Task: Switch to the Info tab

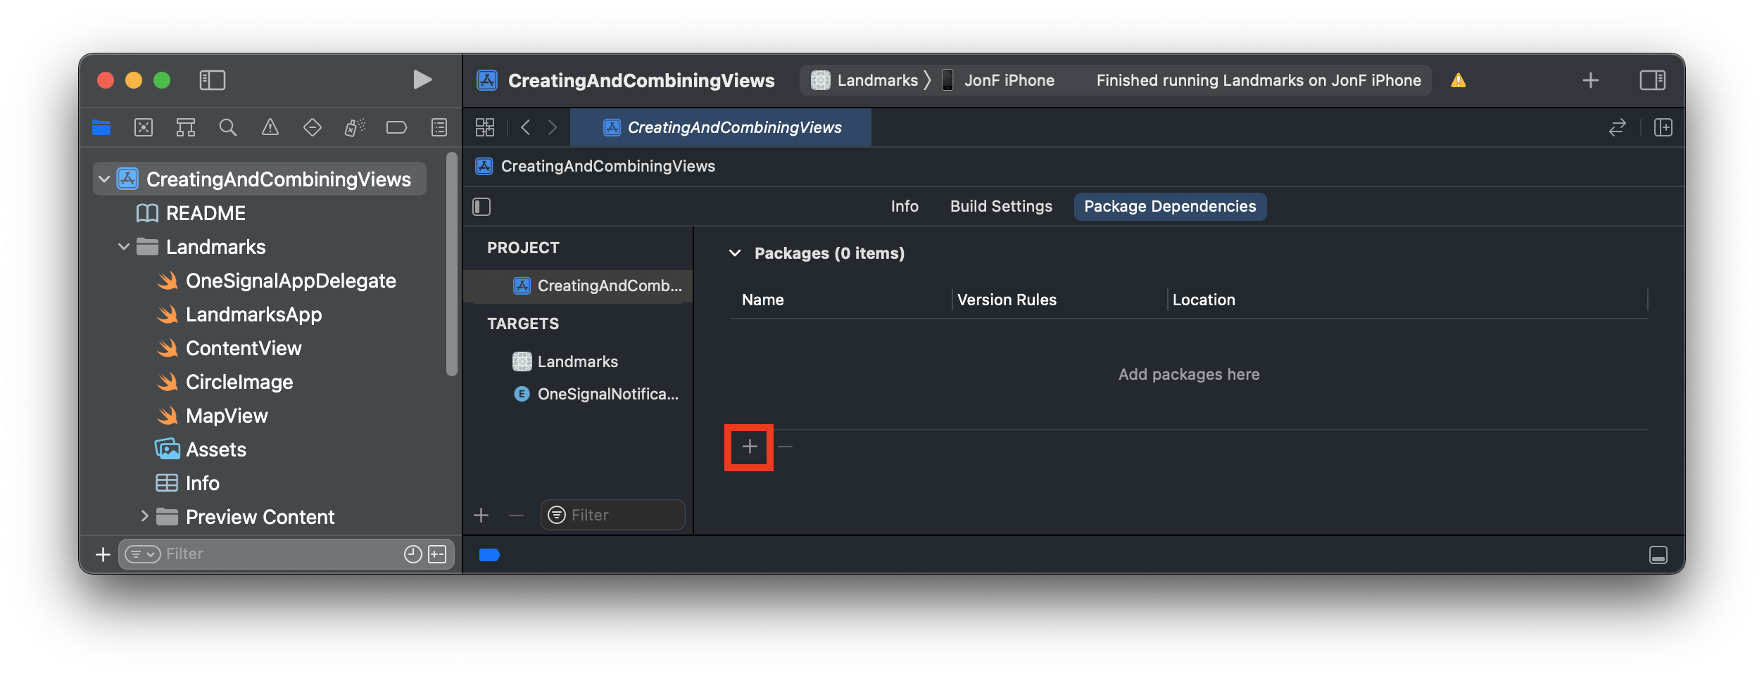Action: coord(905,207)
